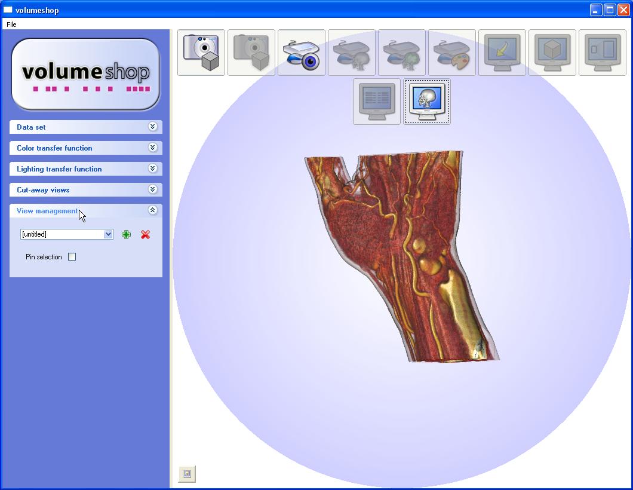Click the rendered hand volume
Viewport: 633px width, 490px height.
point(402,256)
